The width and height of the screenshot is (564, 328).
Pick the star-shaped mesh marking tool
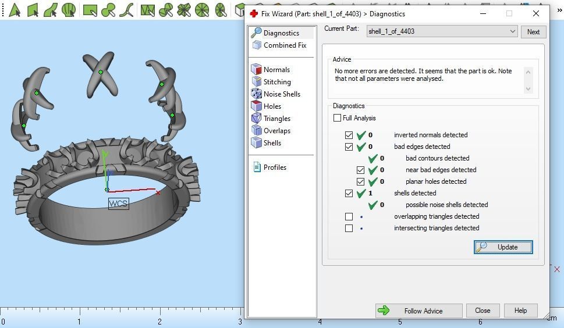184,10
